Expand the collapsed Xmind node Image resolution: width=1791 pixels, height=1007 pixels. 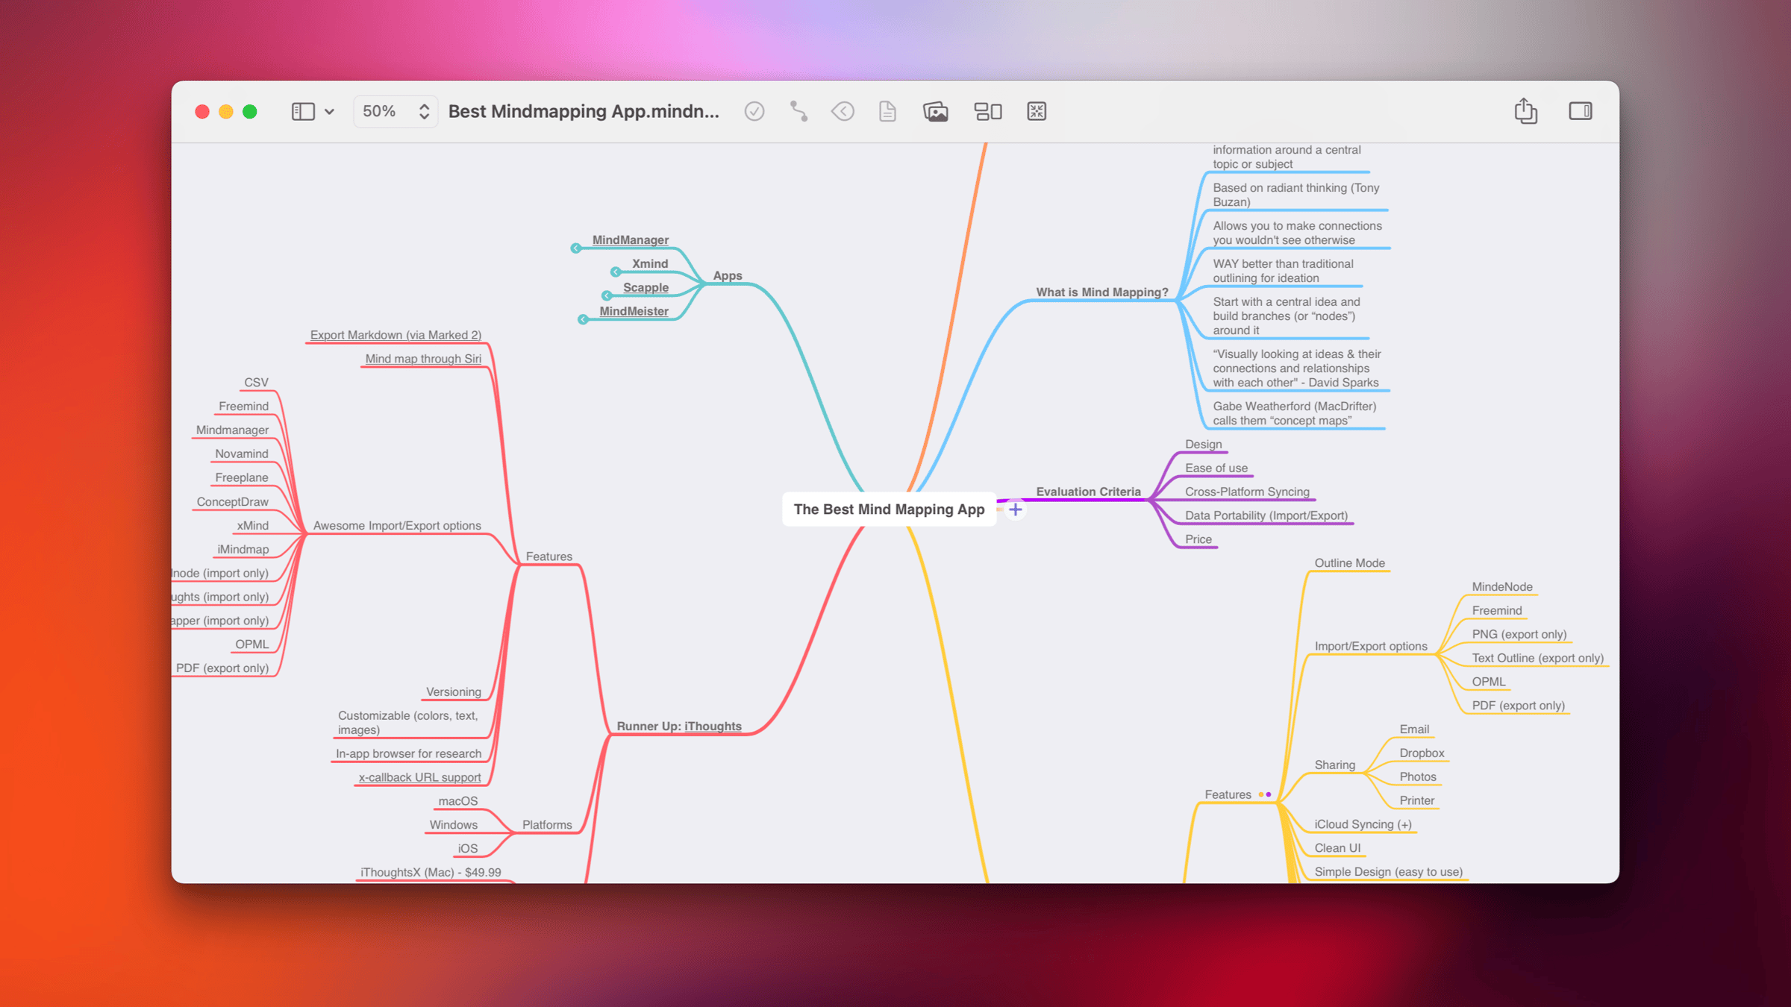(616, 272)
